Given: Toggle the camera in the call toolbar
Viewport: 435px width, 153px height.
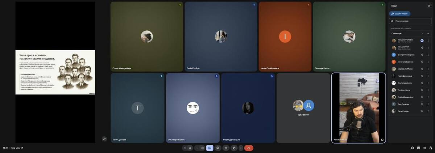Looking at the screenshot, I should point(202,148).
